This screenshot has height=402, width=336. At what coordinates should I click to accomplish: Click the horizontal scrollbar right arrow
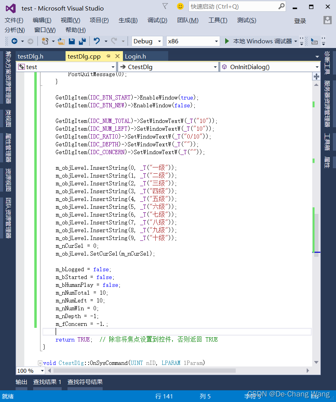[308, 370]
